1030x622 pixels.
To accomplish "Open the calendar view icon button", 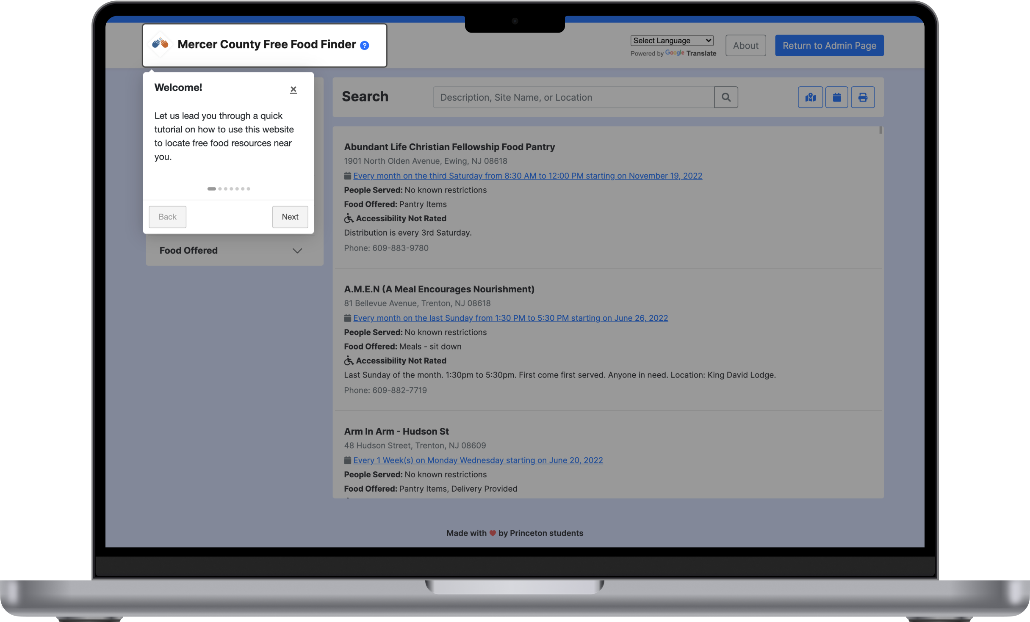I will coord(836,97).
